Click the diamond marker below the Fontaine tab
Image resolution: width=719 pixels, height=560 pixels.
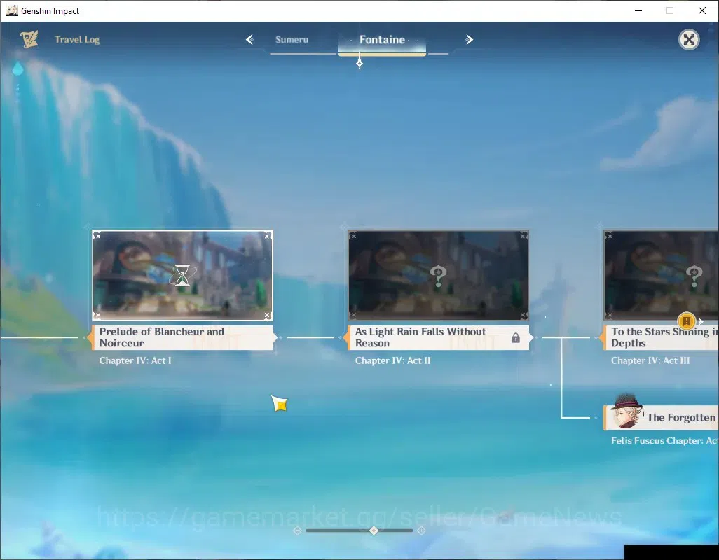pos(359,62)
